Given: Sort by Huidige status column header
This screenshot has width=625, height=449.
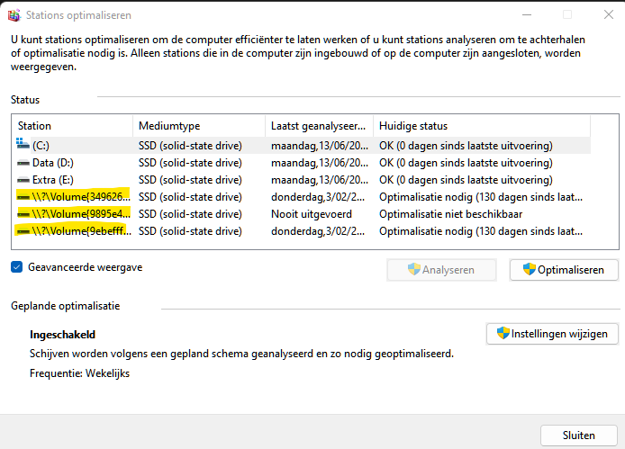Looking at the screenshot, I should click(482, 126).
